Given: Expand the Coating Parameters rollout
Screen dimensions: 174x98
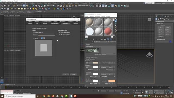Looking at the screenshot, I should (91, 57).
